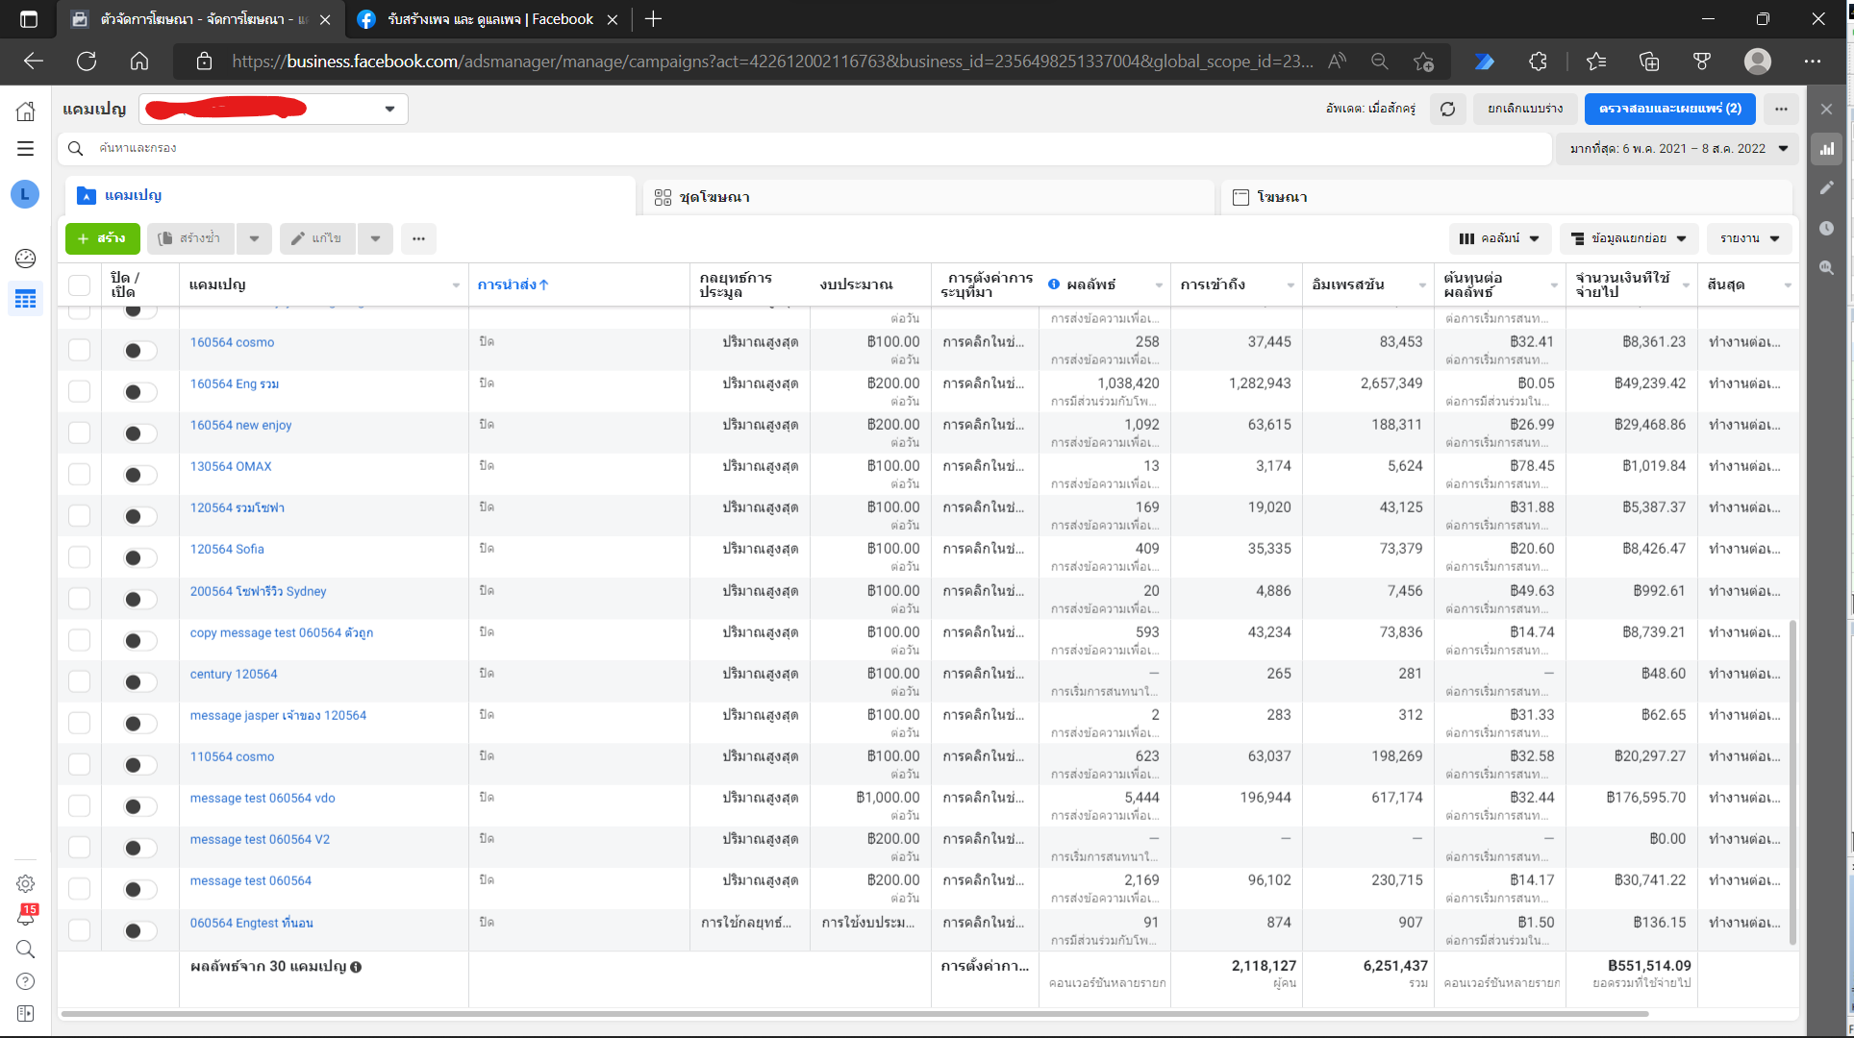
Task: Open the 060564 Engtest campaign link
Action: (x=251, y=923)
